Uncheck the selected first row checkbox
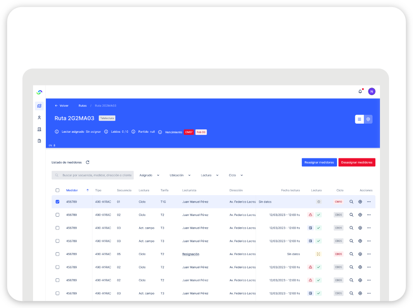This screenshot has width=413, height=308. [x=57, y=202]
